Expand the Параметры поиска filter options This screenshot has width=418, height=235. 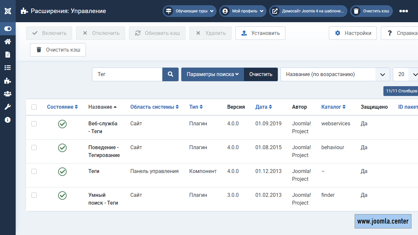213,74
